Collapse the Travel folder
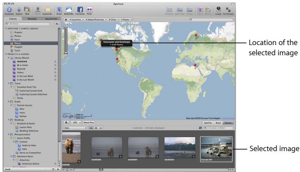 tap(9, 83)
